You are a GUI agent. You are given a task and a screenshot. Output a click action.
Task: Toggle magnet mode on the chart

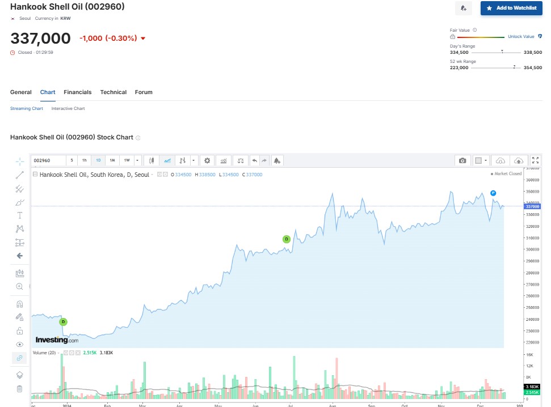tap(20, 304)
